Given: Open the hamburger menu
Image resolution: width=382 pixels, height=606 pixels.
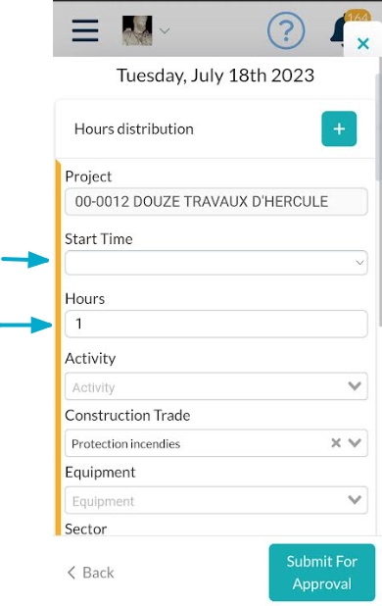Looking at the screenshot, I should point(85,30).
